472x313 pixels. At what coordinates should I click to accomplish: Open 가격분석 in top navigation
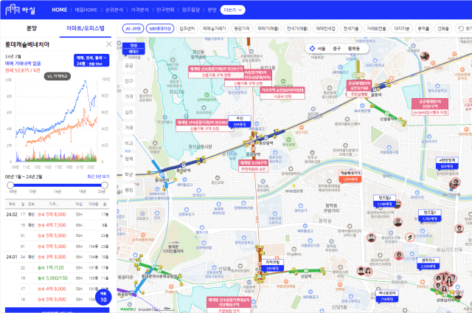[x=139, y=10]
